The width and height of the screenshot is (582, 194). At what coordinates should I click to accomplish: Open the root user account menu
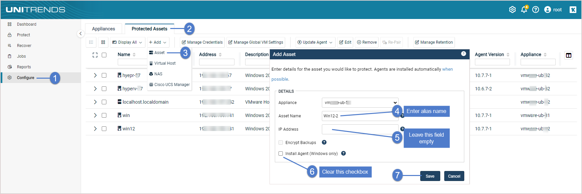(x=553, y=10)
